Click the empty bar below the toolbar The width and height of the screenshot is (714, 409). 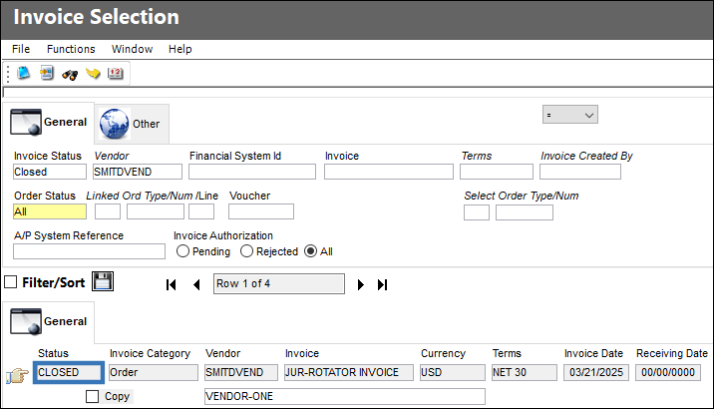click(x=358, y=92)
